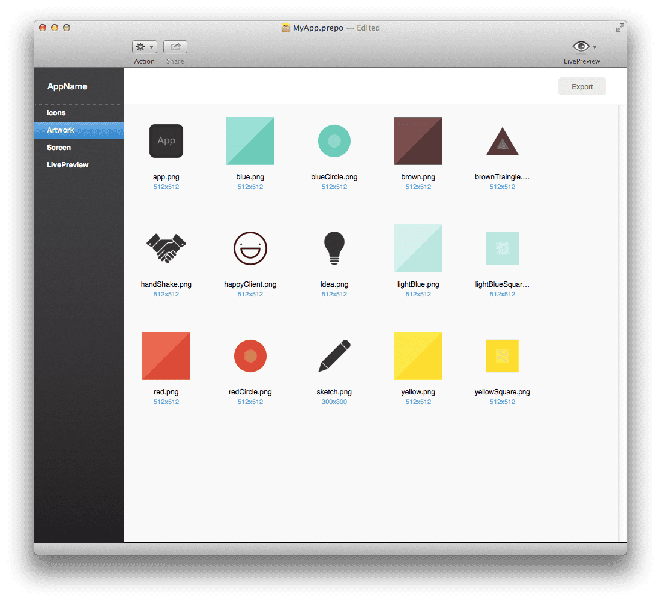Click the Idea.png file name
Screen dimensions: 661x602
(x=334, y=284)
